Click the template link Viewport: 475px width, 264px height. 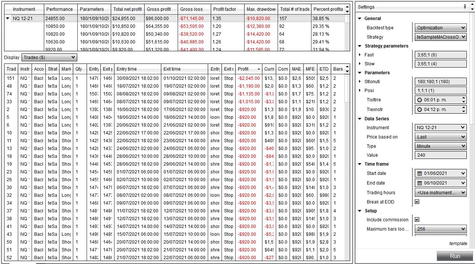[x=458, y=243]
